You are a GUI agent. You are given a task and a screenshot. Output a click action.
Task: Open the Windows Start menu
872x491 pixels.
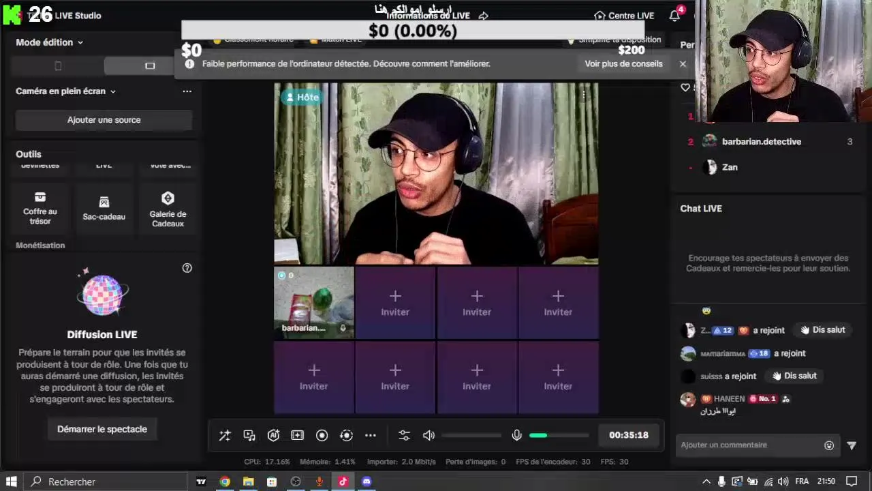(x=12, y=481)
